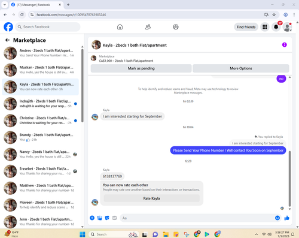Image resolution: width=299 pixels, height=238 pixels.
Task: Click the back arrow beside Marketplace
Action: point(7,40)
